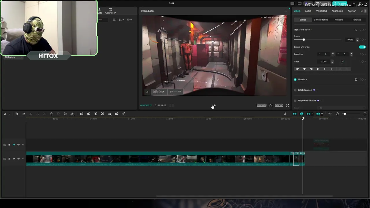Uncheck the Mezcla checkbox

(x=295, y=79)
